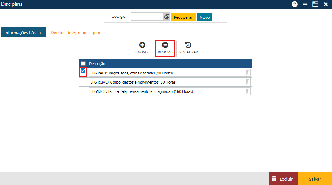Select the 'Traços, sons, cores e formas' row

point(169,73)
